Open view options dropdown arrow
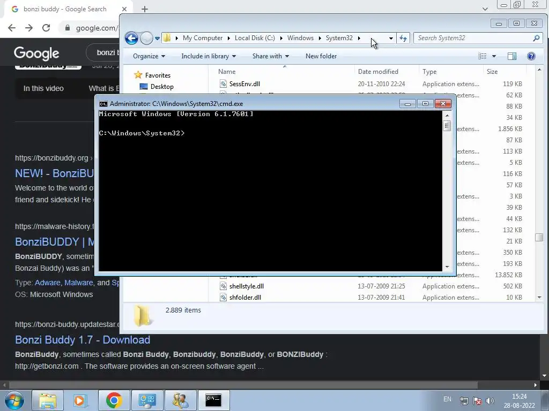The height and width of the screenshot is (411, 549). (x=494, y=56)
